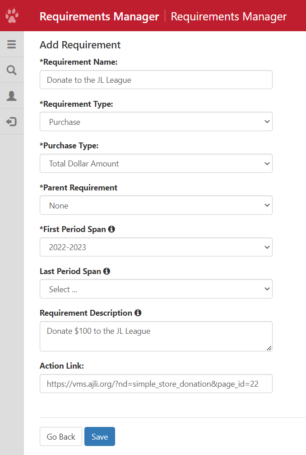
Task: Open the user profile sidebar icon
Action: pos(12,96)
